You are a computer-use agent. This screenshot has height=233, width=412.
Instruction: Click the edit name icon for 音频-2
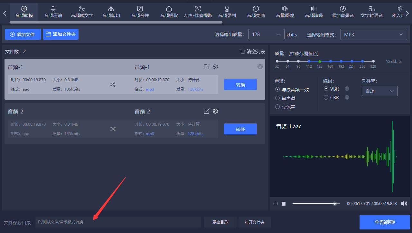click(x=207, y=111)
